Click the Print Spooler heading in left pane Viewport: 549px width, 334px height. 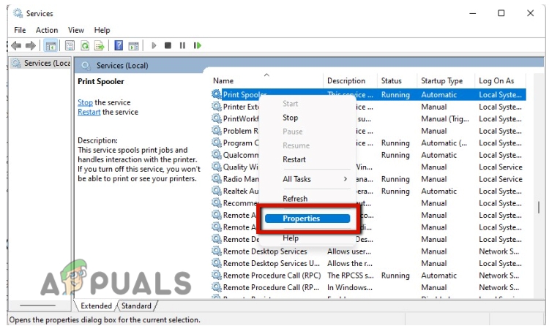pyautogui.click(x=101, y=81)
